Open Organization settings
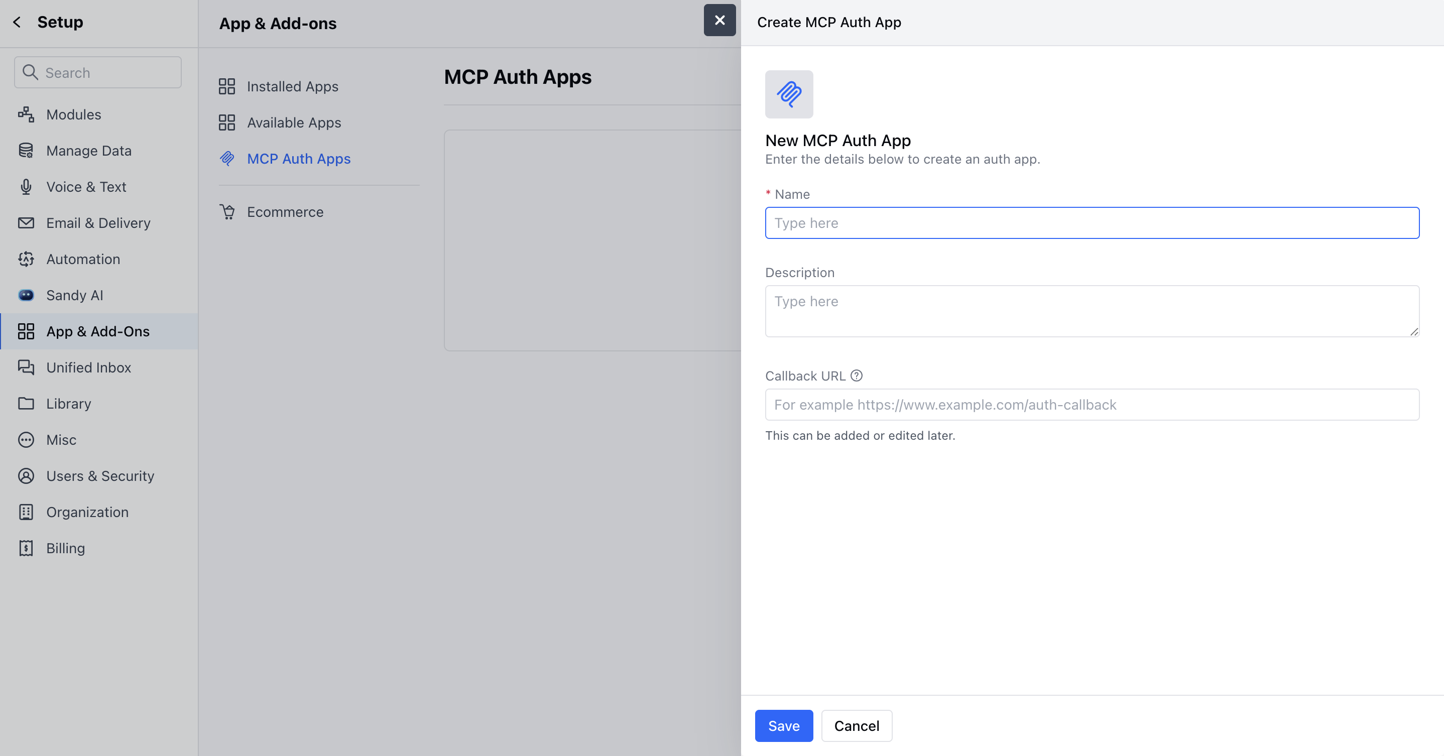This screenshot has width=1444, height=756. point(98,512)
